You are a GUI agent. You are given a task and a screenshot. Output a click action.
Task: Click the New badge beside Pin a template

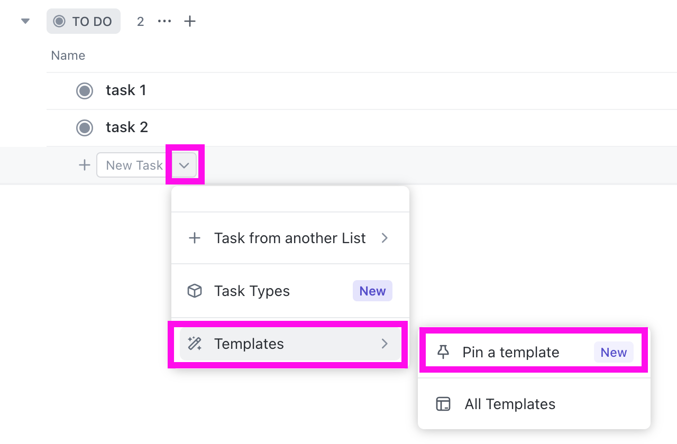pyautogui.click(x=614, y=352)
